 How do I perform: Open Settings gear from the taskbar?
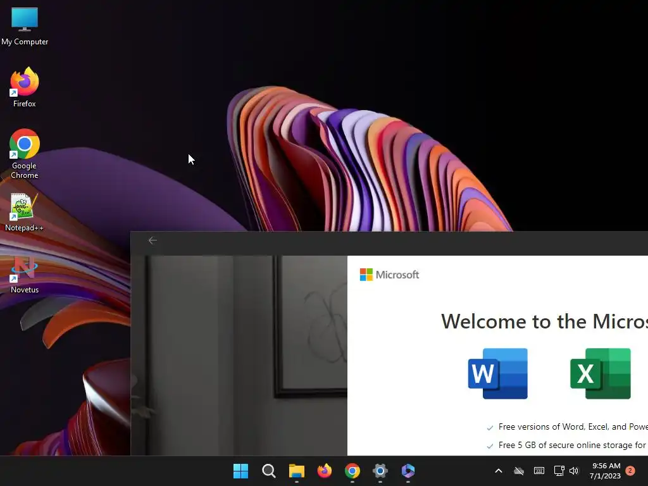[x=380, y=471]
